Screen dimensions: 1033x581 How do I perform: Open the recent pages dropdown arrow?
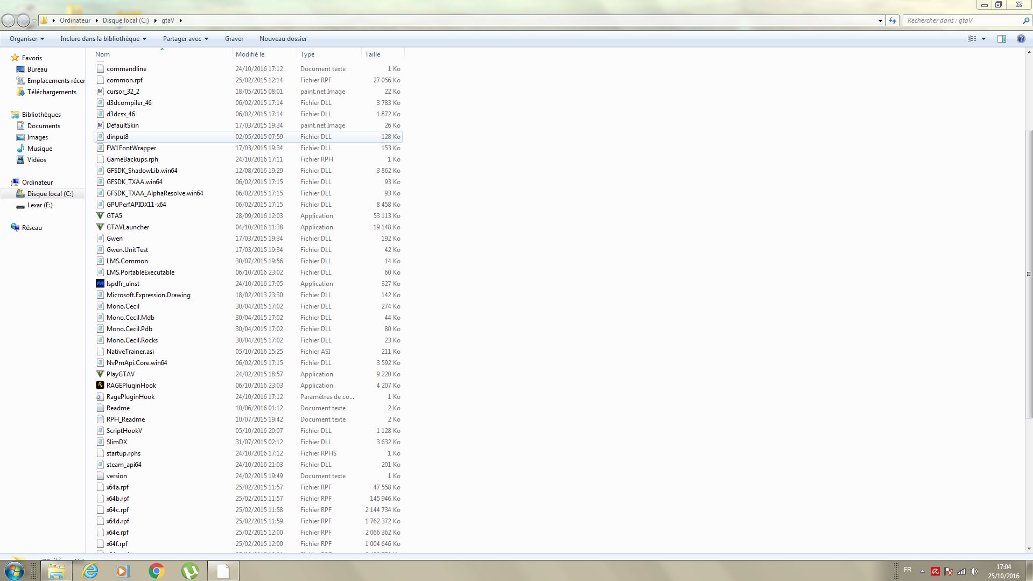click(x=34, y=20)
